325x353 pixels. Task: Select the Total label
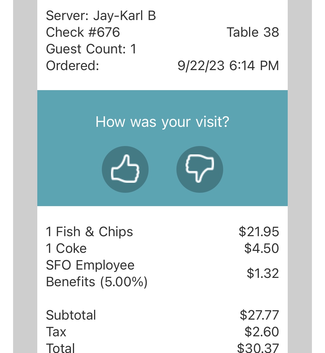pyautogui.click(x=60, y=348)
